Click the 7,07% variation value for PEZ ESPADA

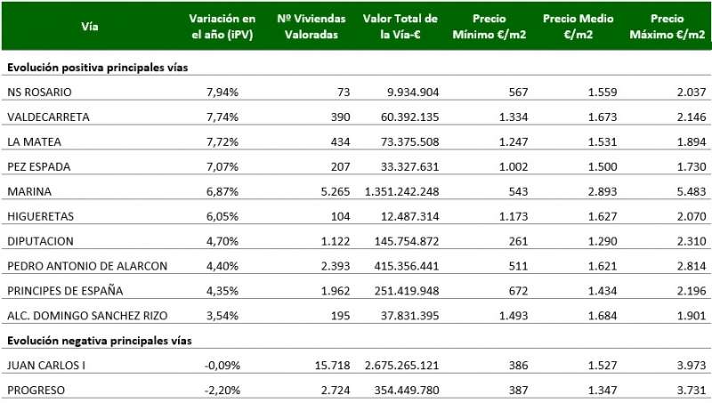click(x=222, y=167)
